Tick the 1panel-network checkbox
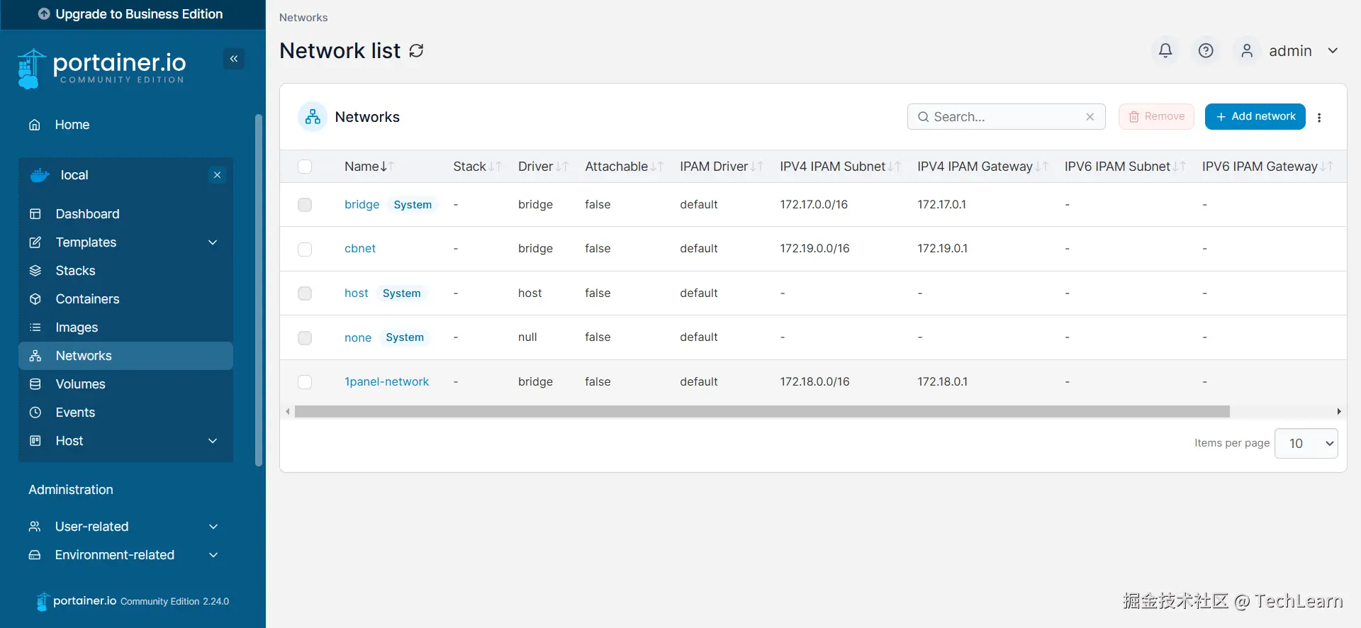 point(305,382)
